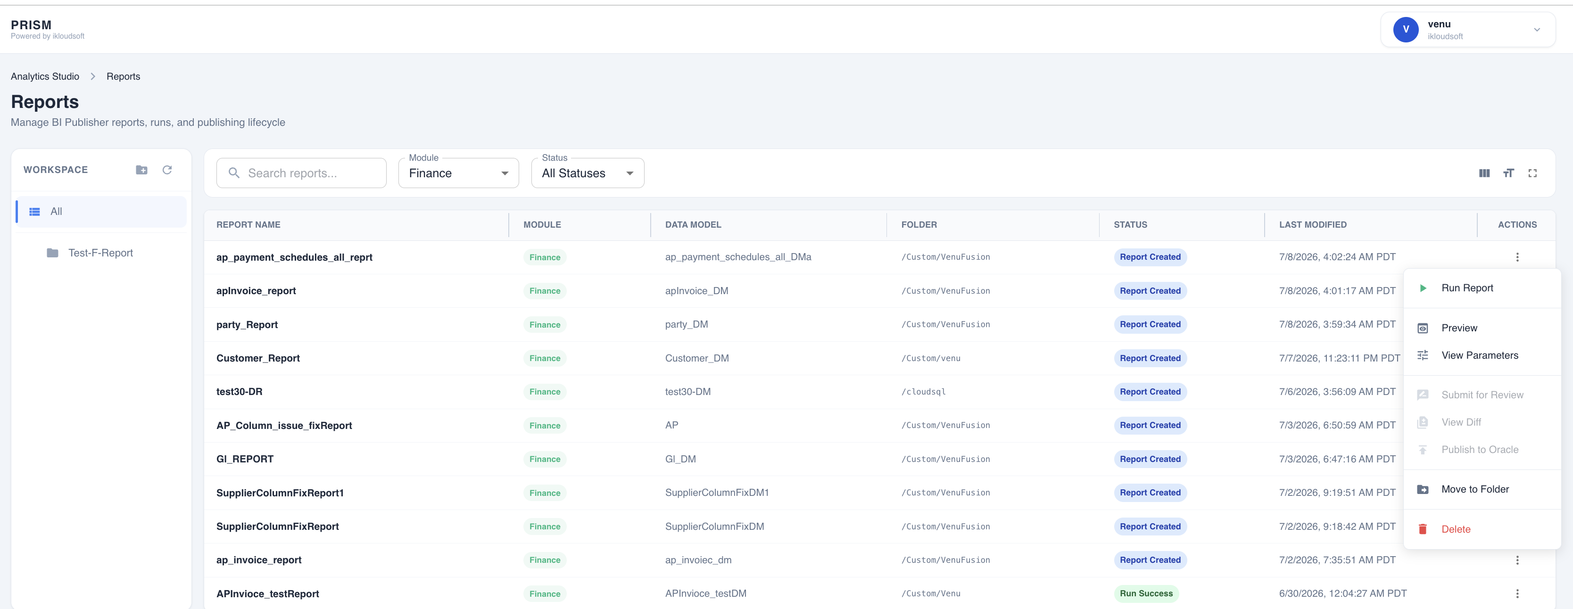The width and height of the screenshot is (1573, 609).
Task: Click AP_Column_issue_fixReport name
Action: pyautogui.click(x=284, y=425)
